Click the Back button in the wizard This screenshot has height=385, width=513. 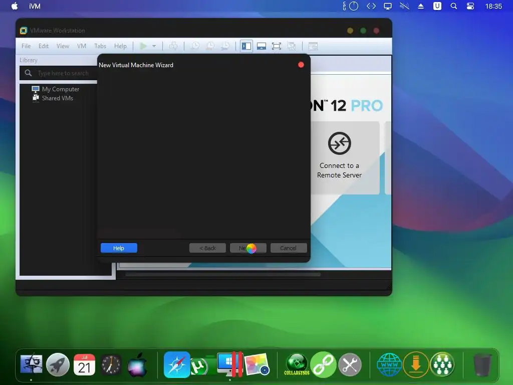207,248
